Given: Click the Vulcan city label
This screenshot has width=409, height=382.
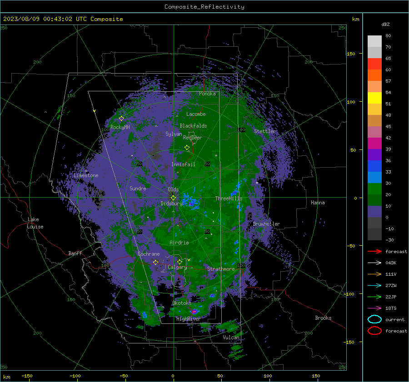Looking at the screenshot, I should pyautogui.click(x=231, y=337).
